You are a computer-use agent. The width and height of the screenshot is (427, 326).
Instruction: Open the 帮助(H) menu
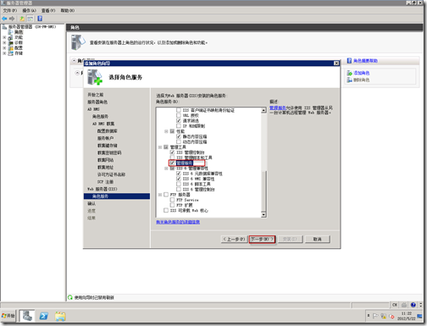click(x=68, y=10)
